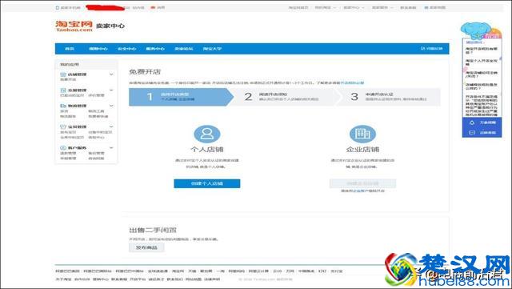
Task: Click the enterprise account link below the grey button
Action: pyautogui.click(x=360, y=191)
